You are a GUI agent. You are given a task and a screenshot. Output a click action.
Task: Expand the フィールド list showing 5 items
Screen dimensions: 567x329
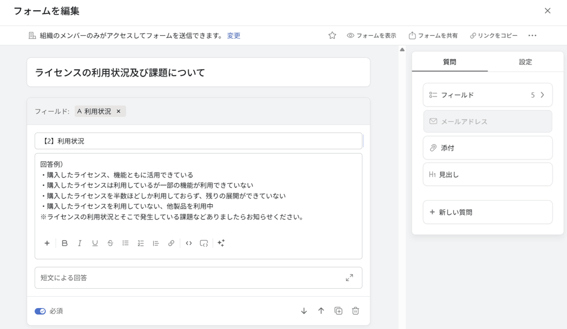point(488,95)
